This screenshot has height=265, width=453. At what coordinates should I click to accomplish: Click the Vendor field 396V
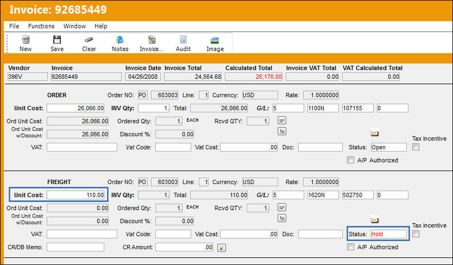(x=28, y=77)
